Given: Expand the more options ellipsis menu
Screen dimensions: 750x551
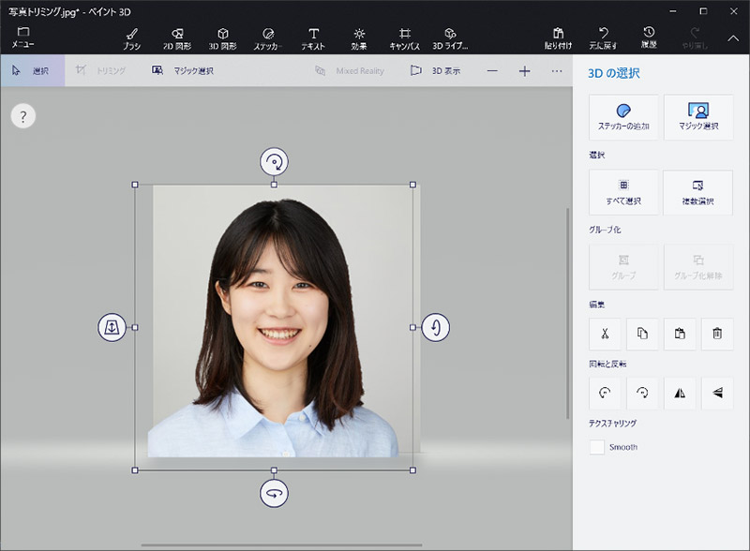Looking at the screenshot, I should click(557, 70).
